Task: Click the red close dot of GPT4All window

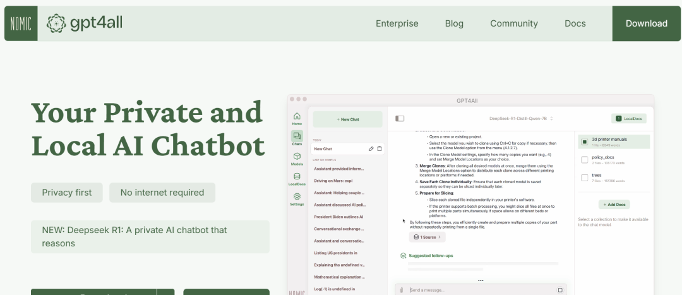Action: [292, 99]
